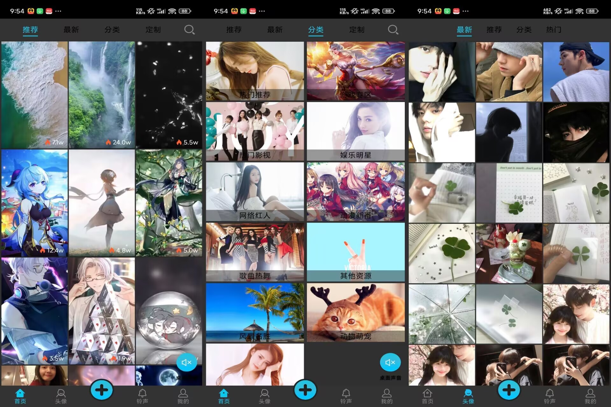Open the 游戏专区 category

[x=356, y=71]
